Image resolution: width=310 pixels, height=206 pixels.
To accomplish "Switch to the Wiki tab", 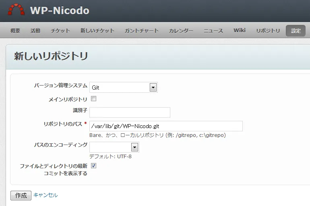I will coord(240,31).
